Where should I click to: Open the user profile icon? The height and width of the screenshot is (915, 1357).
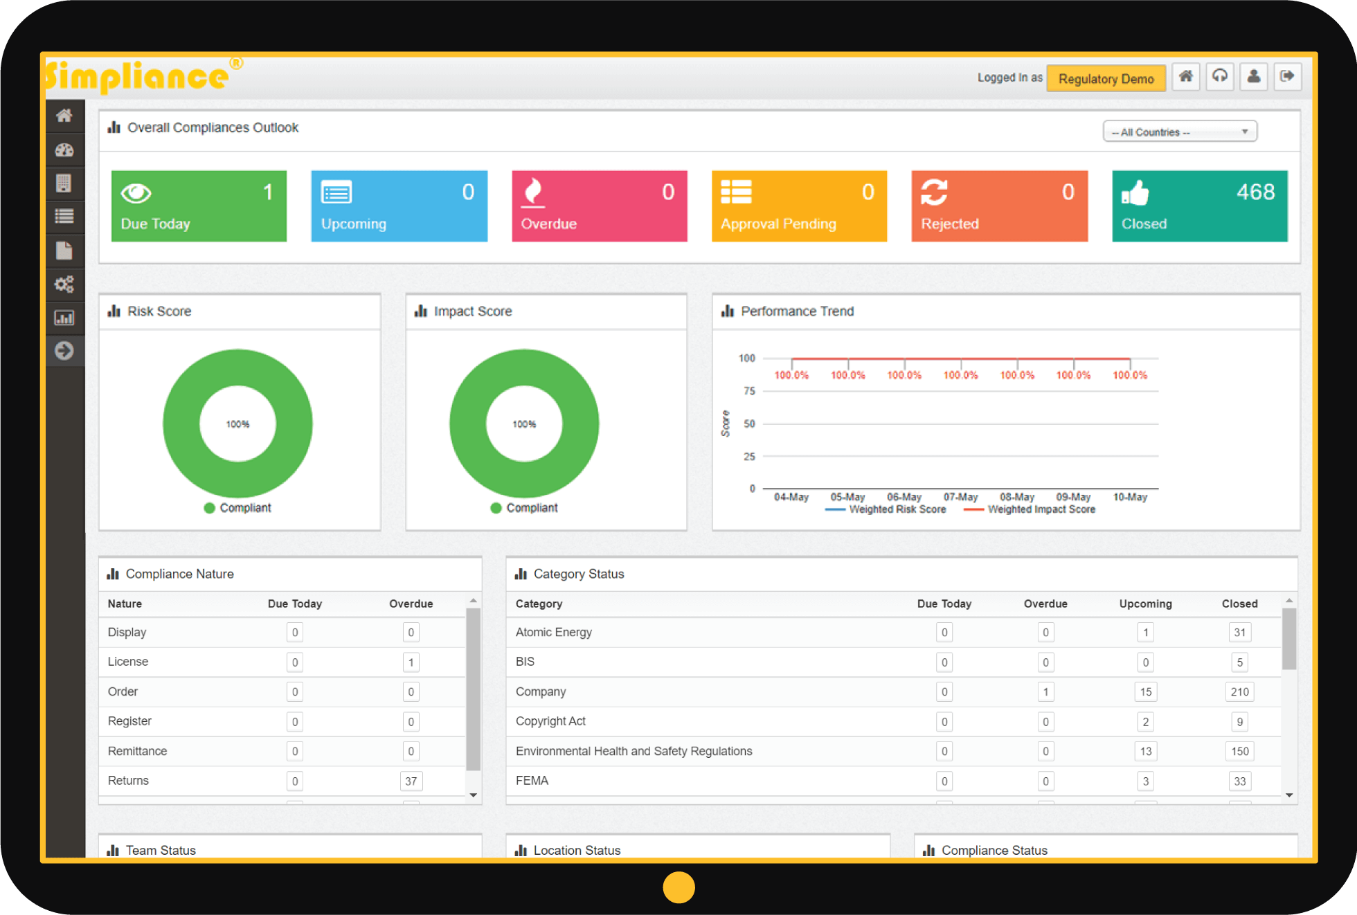(1253, 77)
